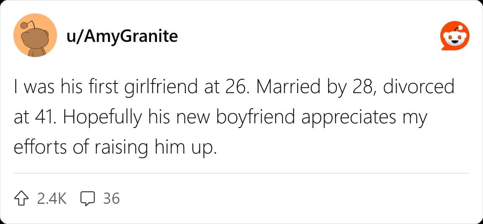Open the u/AmyGranite profile link
Screen dimensions: 483x224
click(122, 36)
